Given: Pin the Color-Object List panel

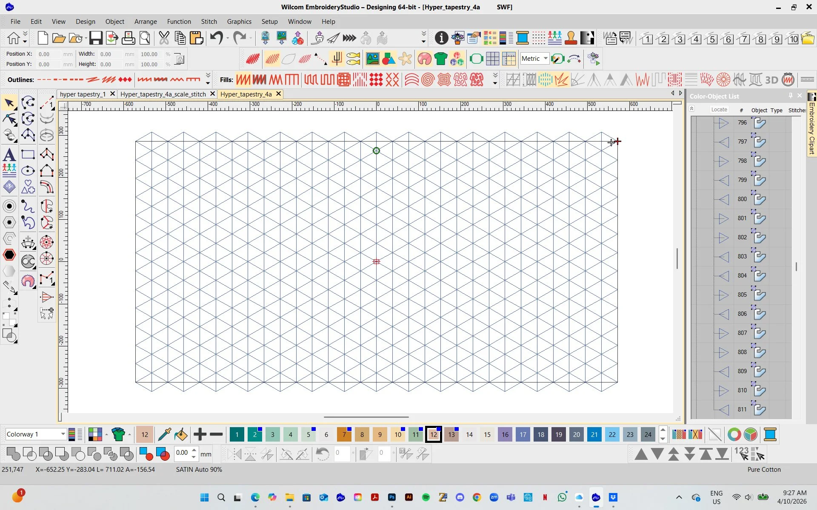Looking at the screenshot, I should point(791,96).
